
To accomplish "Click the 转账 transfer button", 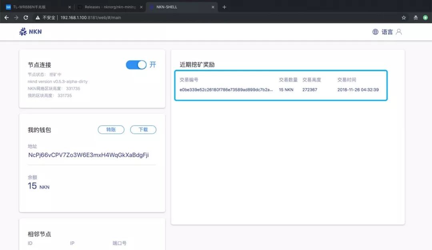I will pos(111,130).
